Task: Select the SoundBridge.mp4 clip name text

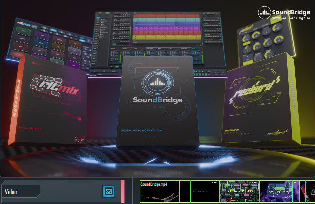Action: [154, 184]
